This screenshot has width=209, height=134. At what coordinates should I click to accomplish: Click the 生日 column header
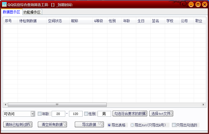click(x=143, y=21)
